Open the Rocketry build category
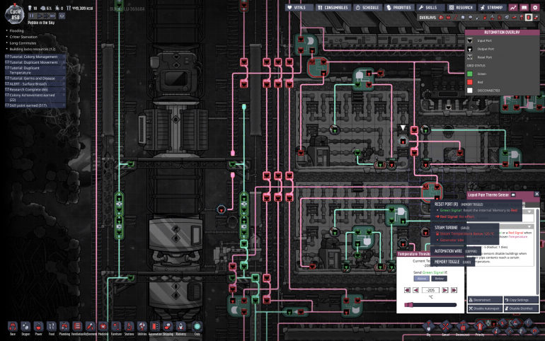Image resolution: width=545 pixels, height=341 pixels. coord(180,327)
